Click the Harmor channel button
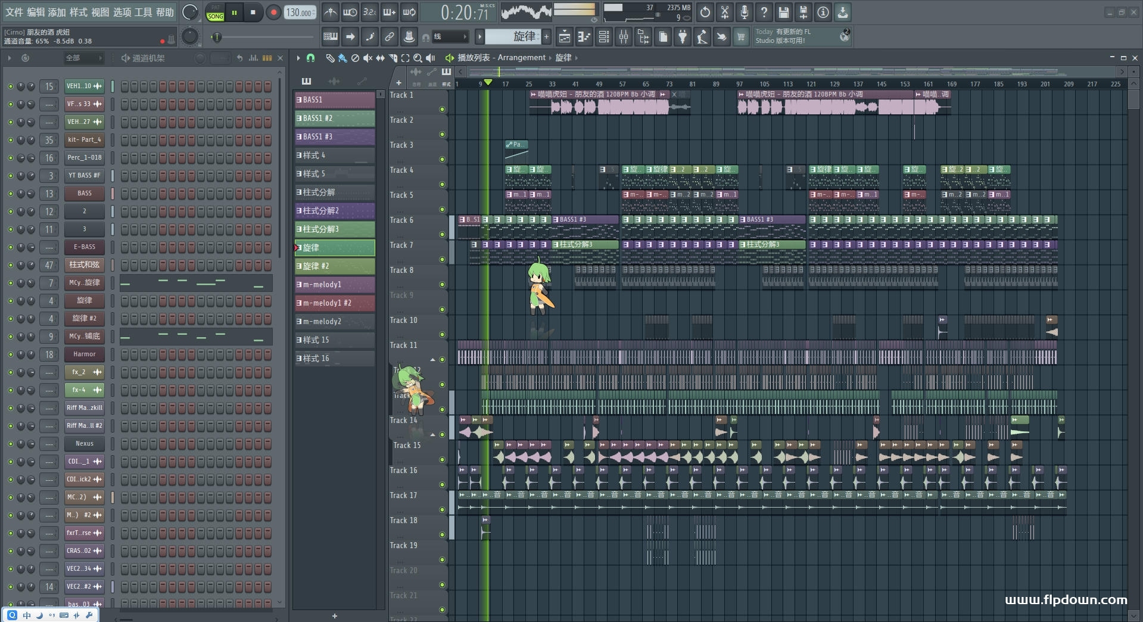1143x622 pixels. pyautogui.click(x=85, y=354)
